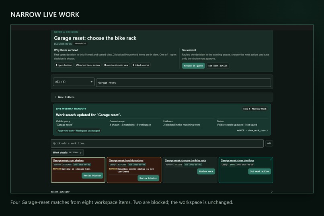Expand the Recent activity chevron

(x=272, y=191)
